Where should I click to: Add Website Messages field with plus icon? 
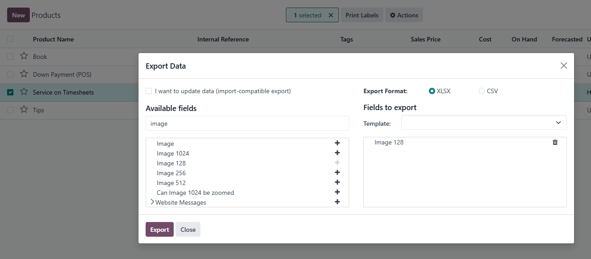pyautogui.click(x=337, y=202)
